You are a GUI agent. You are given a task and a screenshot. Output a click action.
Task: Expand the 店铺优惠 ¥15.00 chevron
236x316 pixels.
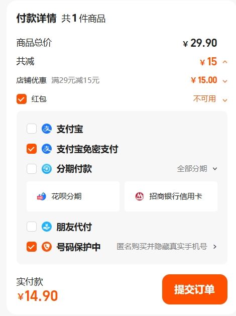click(x=225, y=81)
